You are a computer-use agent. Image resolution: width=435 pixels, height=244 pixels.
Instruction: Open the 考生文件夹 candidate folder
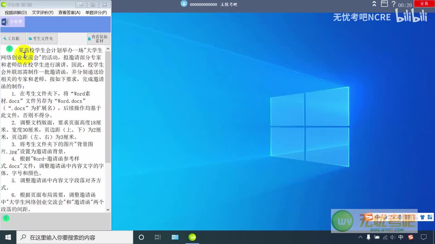(42, 39)
